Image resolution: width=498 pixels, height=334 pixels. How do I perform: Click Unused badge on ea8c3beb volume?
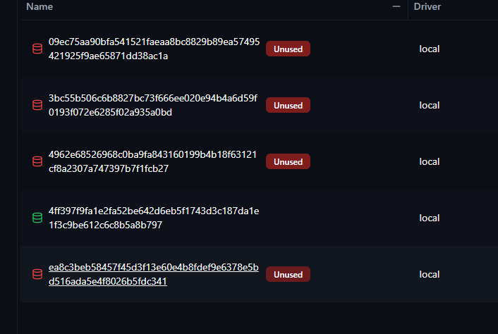pos(288,275)
